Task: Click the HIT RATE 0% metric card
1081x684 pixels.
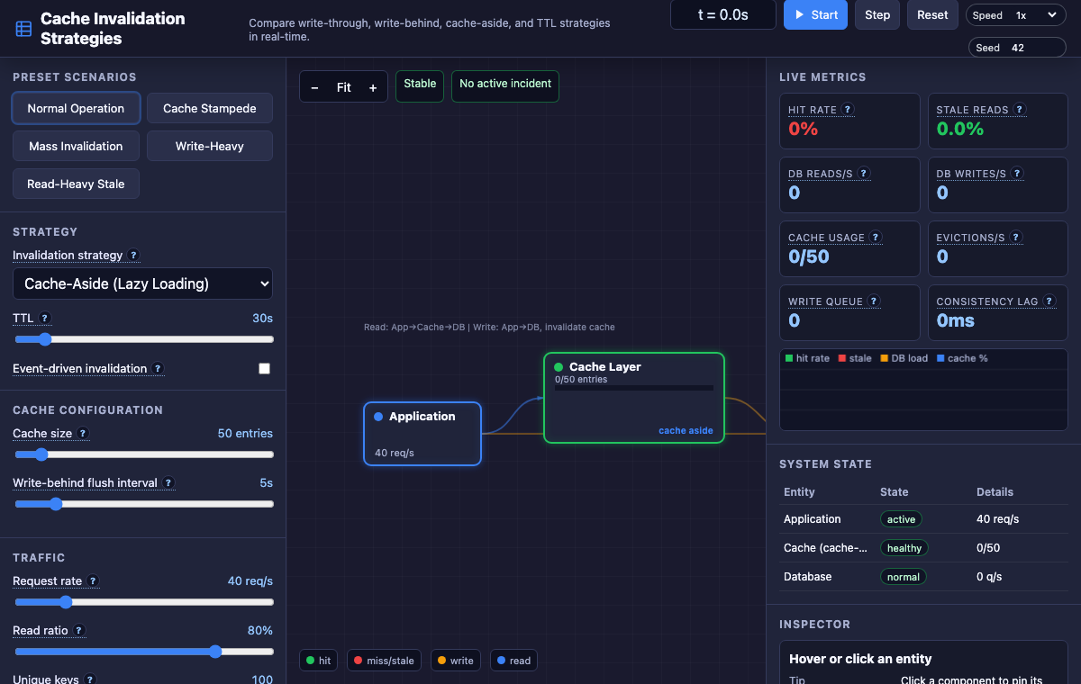Action: 849,121
